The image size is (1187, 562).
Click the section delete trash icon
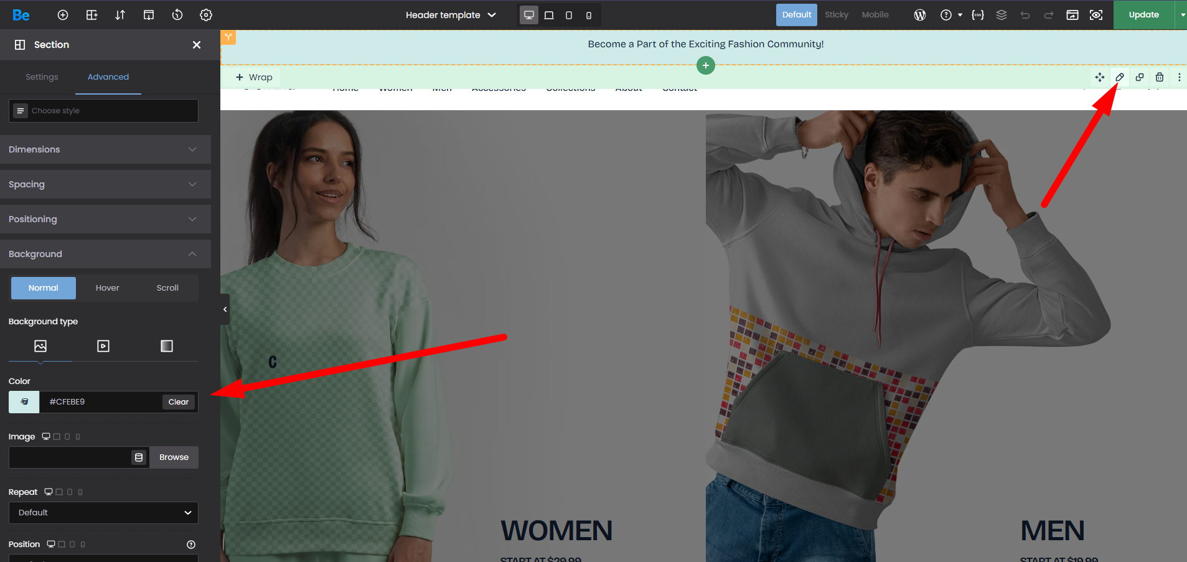(1159, 77)
